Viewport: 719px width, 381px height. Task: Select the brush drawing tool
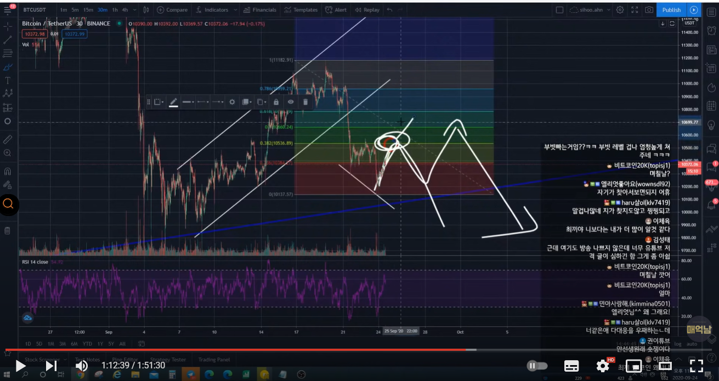tap(8, 67)
